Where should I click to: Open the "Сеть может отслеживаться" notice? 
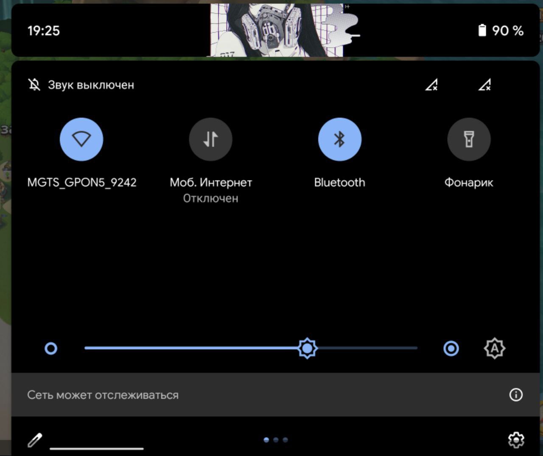(x=276, y=395)
